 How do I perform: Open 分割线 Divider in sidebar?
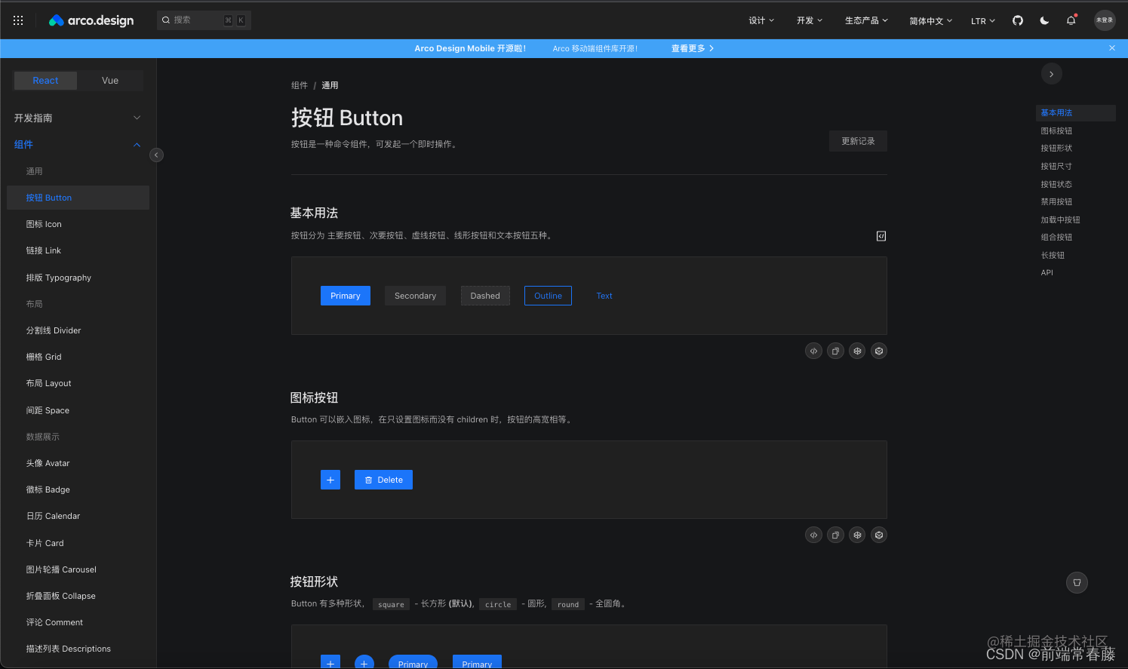(x=78, y=330)
